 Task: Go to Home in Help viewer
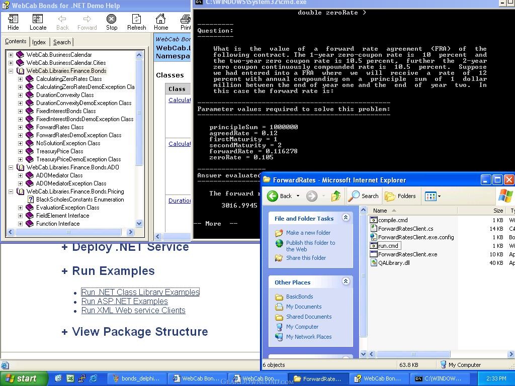(161, 22)
